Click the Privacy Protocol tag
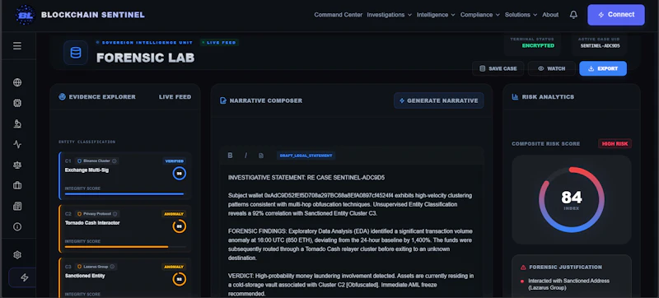This screenshot has width=659, height=298. click(x=96, y=214)
